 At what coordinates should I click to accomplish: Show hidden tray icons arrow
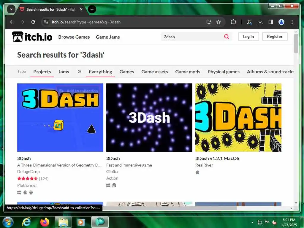[252, 222]
